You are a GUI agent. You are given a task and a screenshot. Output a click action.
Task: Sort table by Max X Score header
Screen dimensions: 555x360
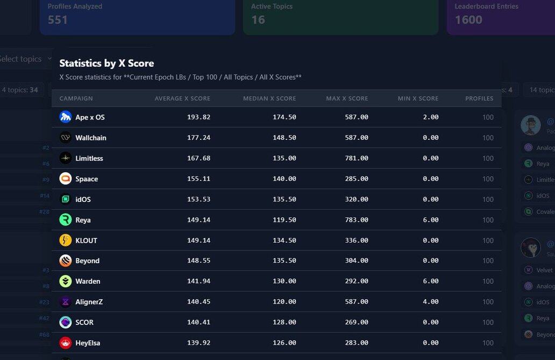point(347,98)
